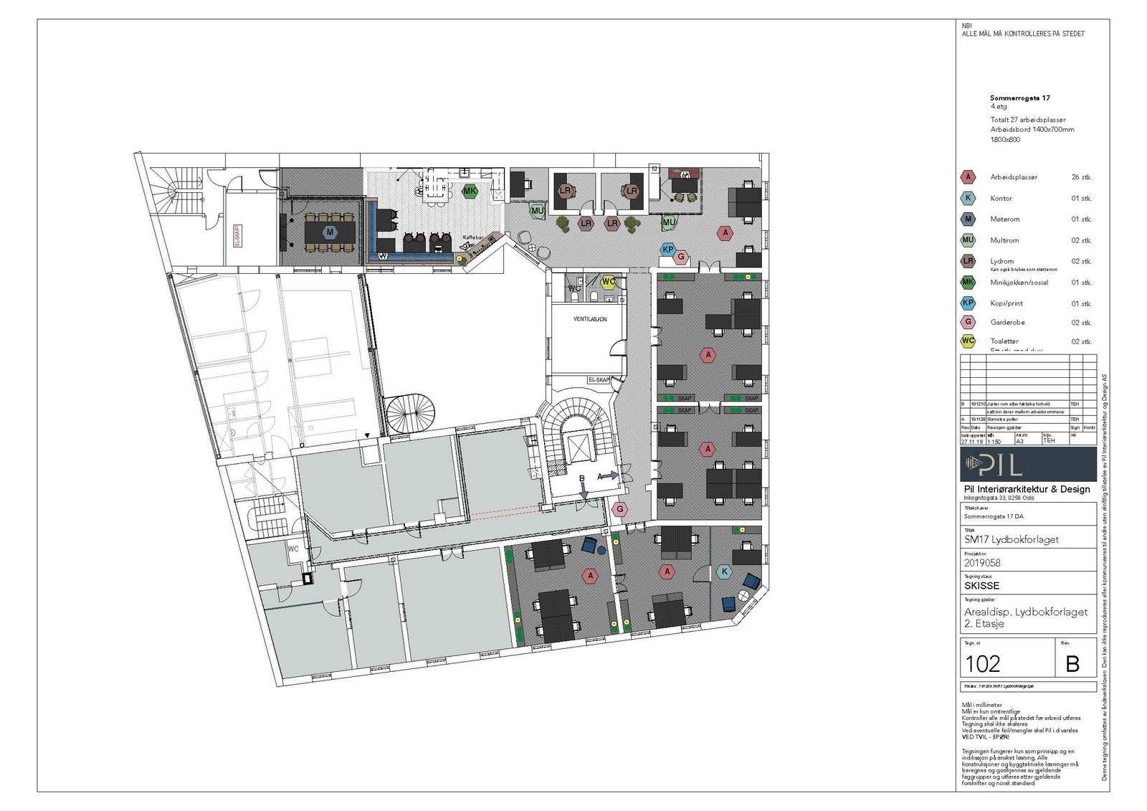The image size is (1147, 811).
Task: Click the green MK hexagon in the legend
Action: [x=968, y=282]
